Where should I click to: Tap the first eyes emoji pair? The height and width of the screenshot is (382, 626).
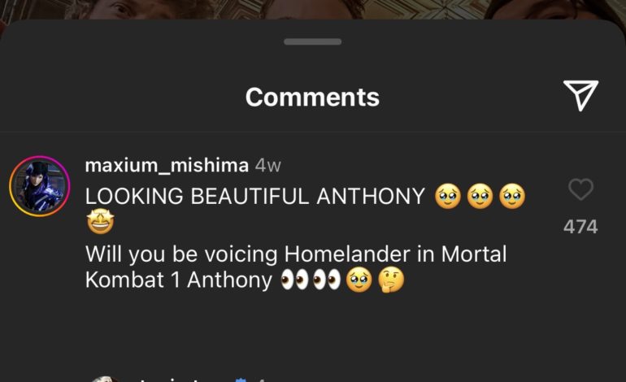[x=294, y=280]
